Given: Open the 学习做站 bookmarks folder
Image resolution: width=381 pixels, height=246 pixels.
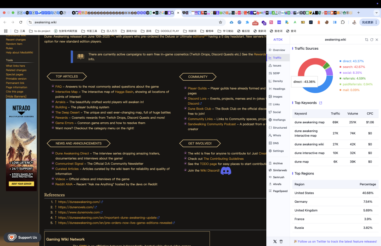Looking at the screenshot, I should click(225, 31).
